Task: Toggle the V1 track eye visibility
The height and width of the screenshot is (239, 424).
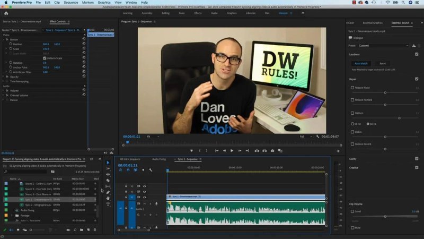Action: click(144, 197)
